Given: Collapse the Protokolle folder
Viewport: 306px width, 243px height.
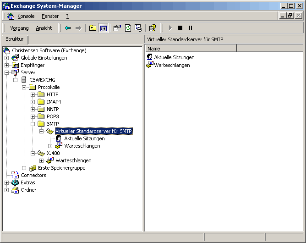Looking at the screenshot, I should click(x=24, y=87).
